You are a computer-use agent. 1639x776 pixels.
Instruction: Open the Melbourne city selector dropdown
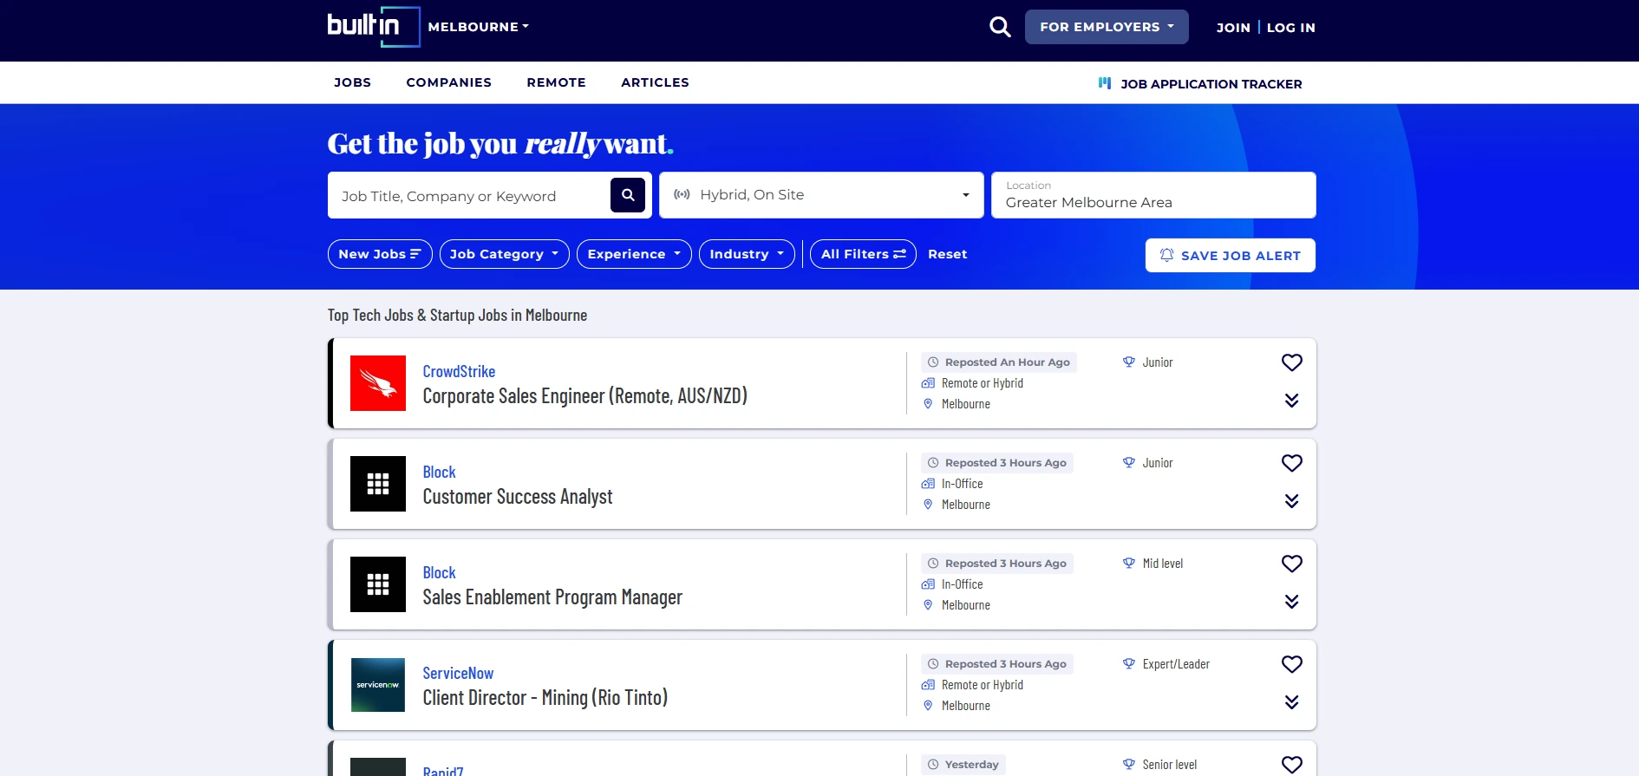[478, 27]
